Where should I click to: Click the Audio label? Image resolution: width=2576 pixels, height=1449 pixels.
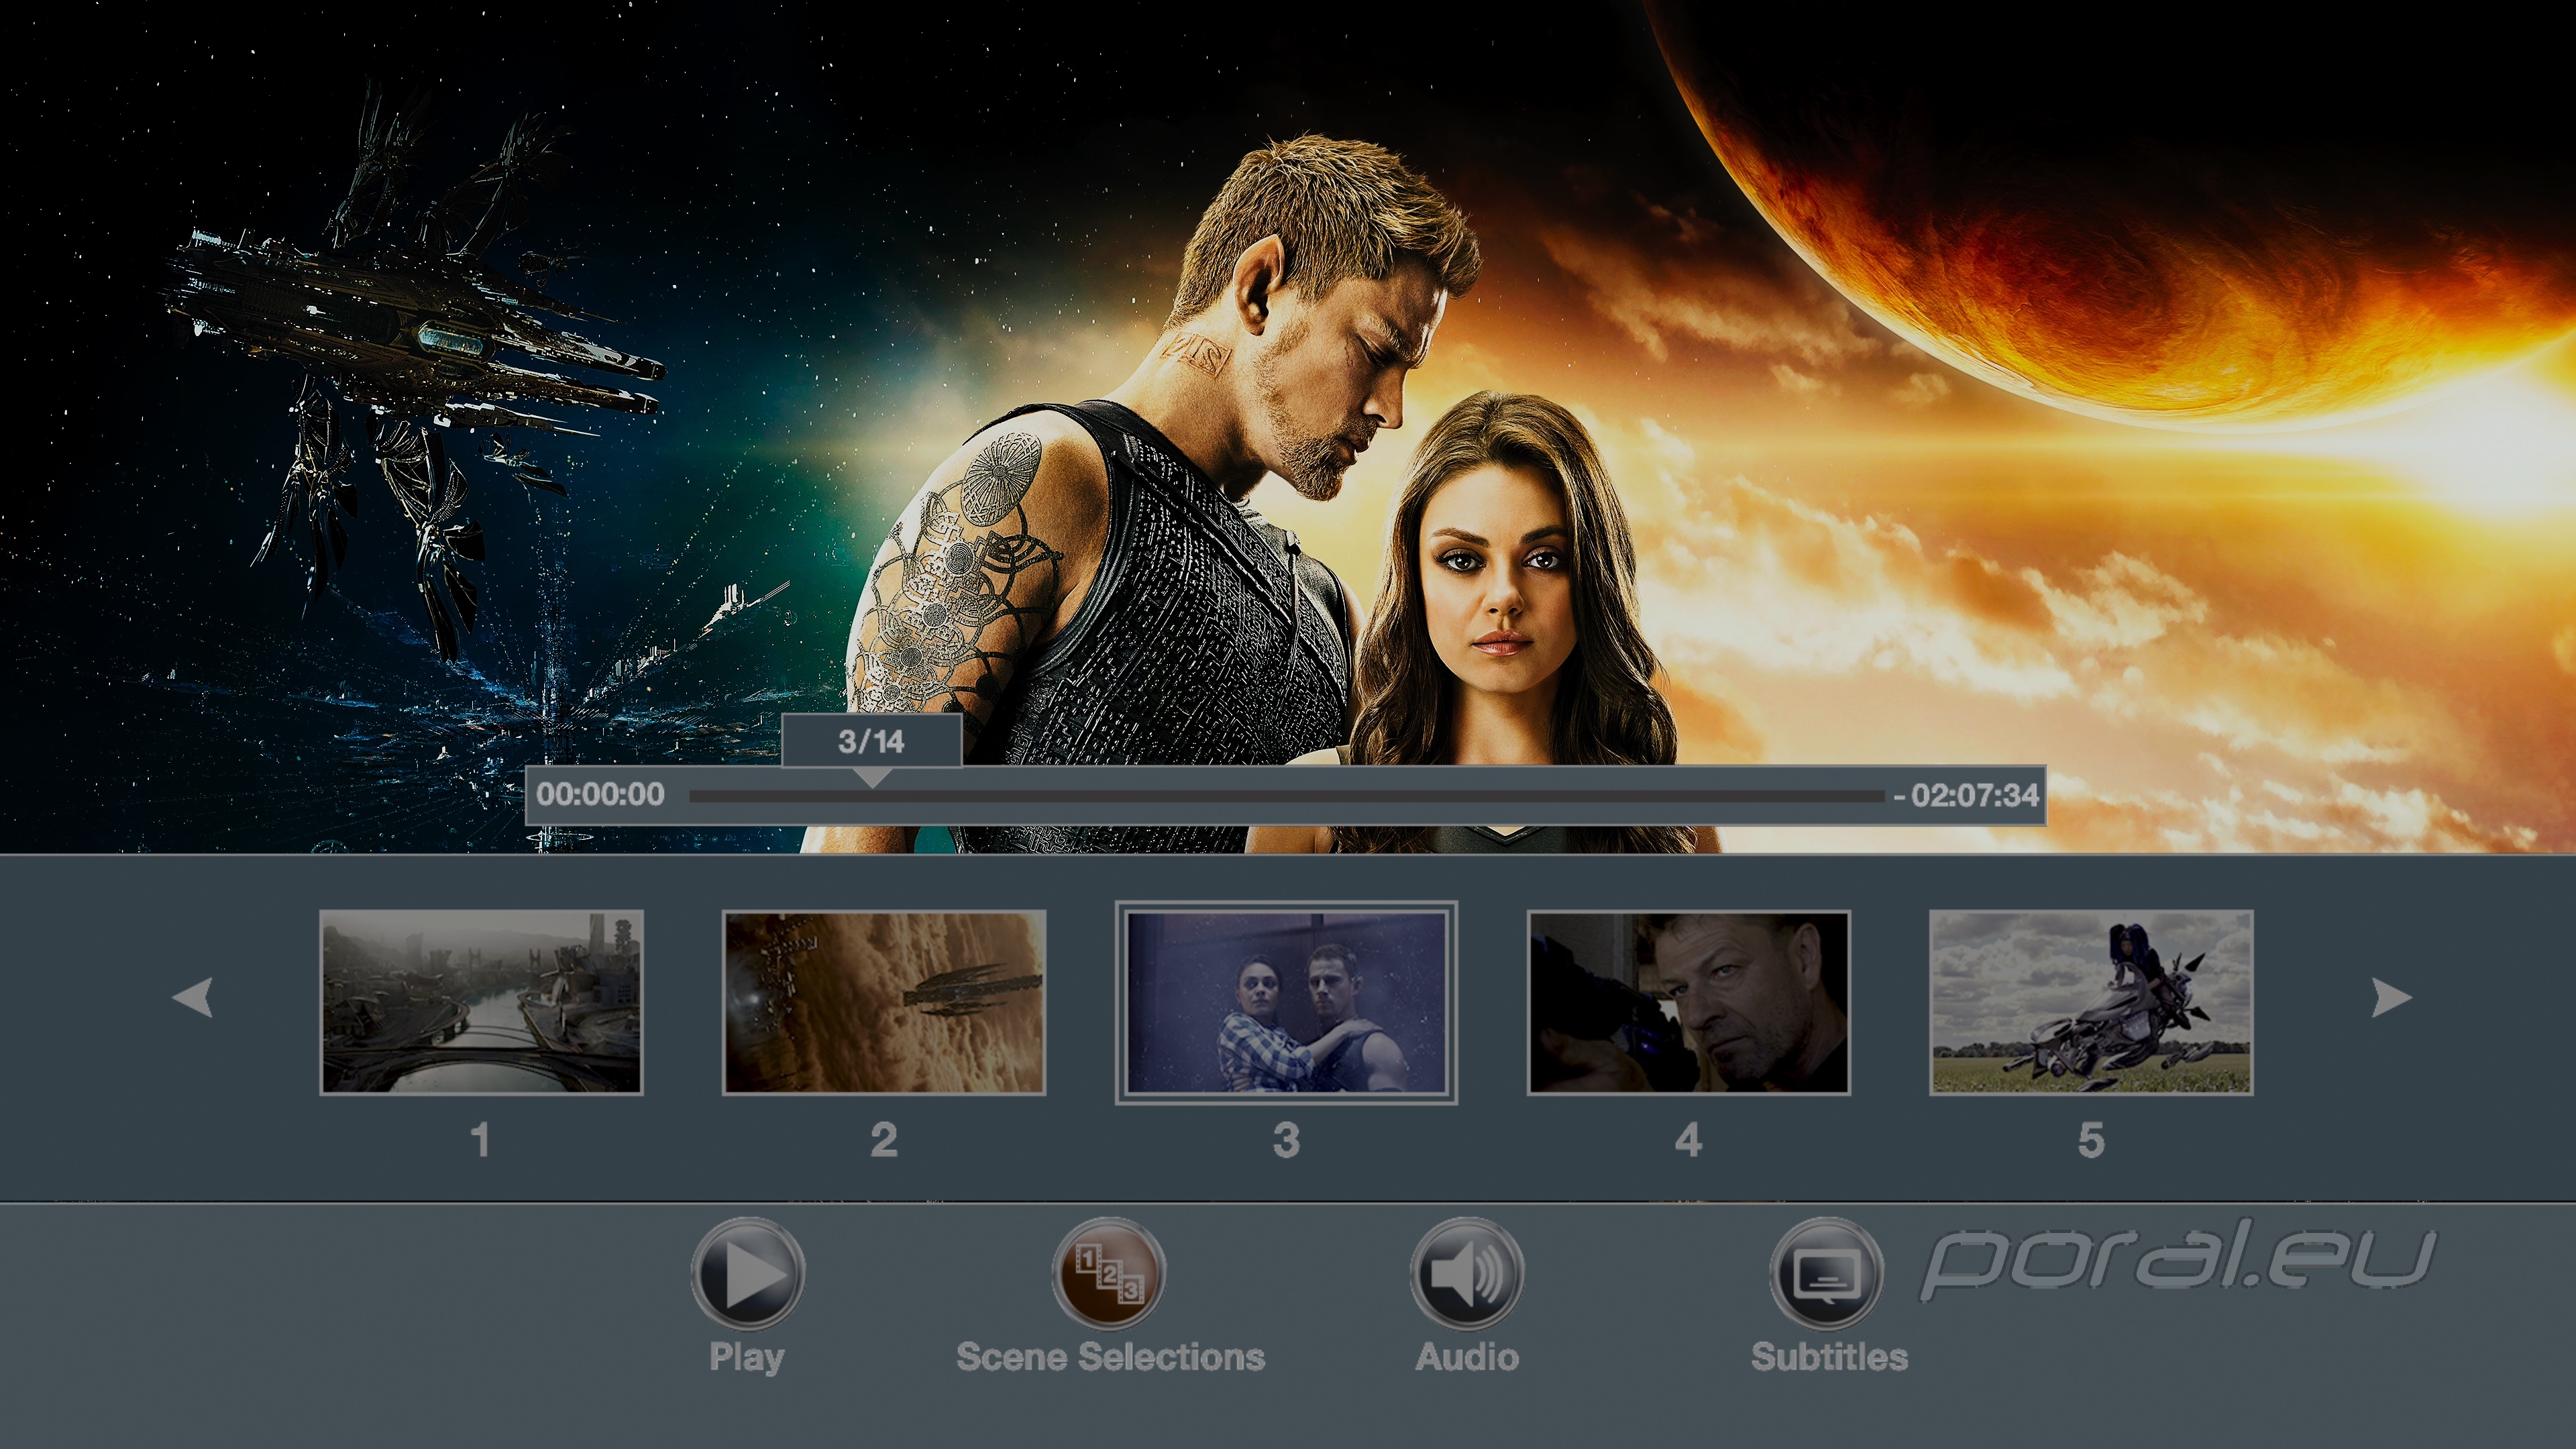(1467, 1357)
